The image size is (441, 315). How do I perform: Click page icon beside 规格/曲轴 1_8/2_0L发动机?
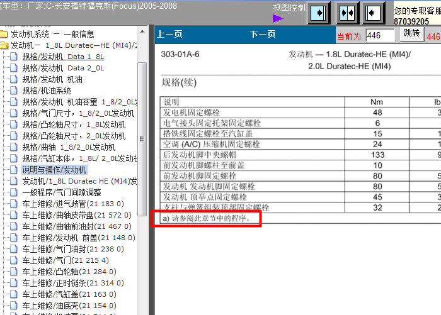[x=13, y=147]
